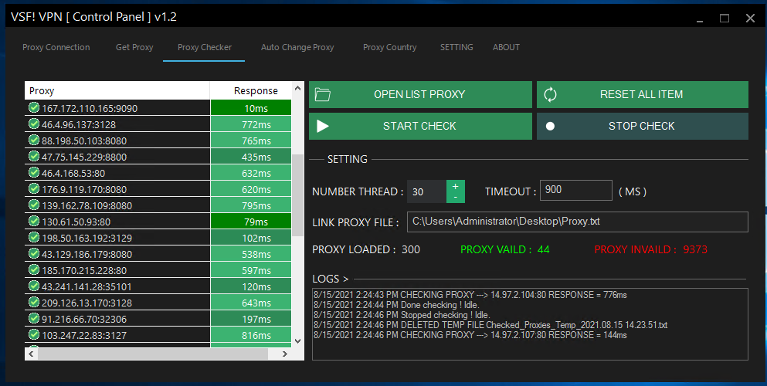Click the green check icon beside 130.61.50.93:80

(34, 221)
